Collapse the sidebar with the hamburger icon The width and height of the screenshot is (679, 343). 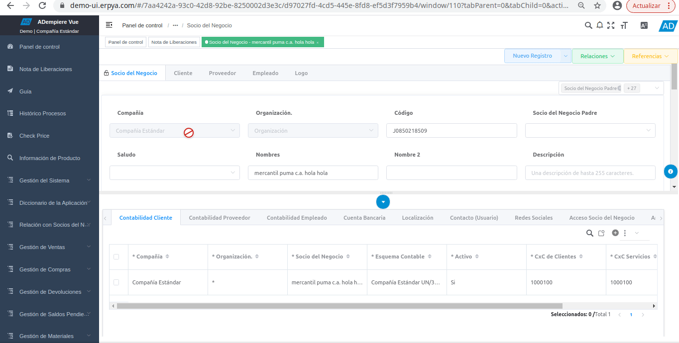[x=109, y=25]
